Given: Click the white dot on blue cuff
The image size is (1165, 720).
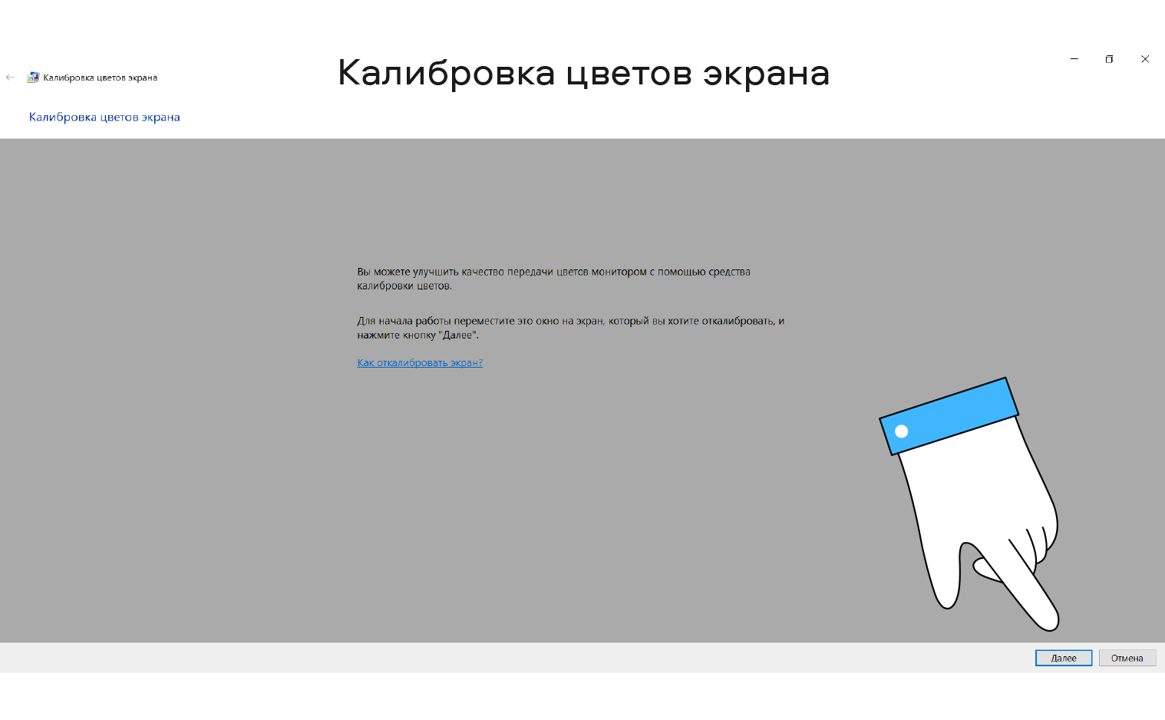Looking at the screenshot, I should 902,431.
